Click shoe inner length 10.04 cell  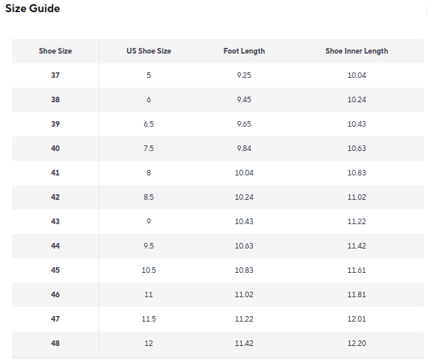(356, 76)
